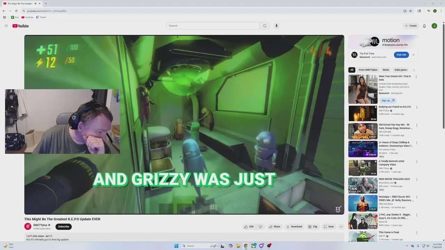This screenshot has width=445, height=250.
Task: Click Visit site on motion ad
Action: (401, 55)
